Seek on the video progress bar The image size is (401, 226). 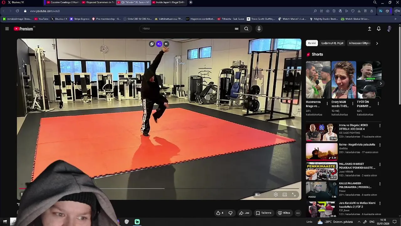tap(159, 189)
